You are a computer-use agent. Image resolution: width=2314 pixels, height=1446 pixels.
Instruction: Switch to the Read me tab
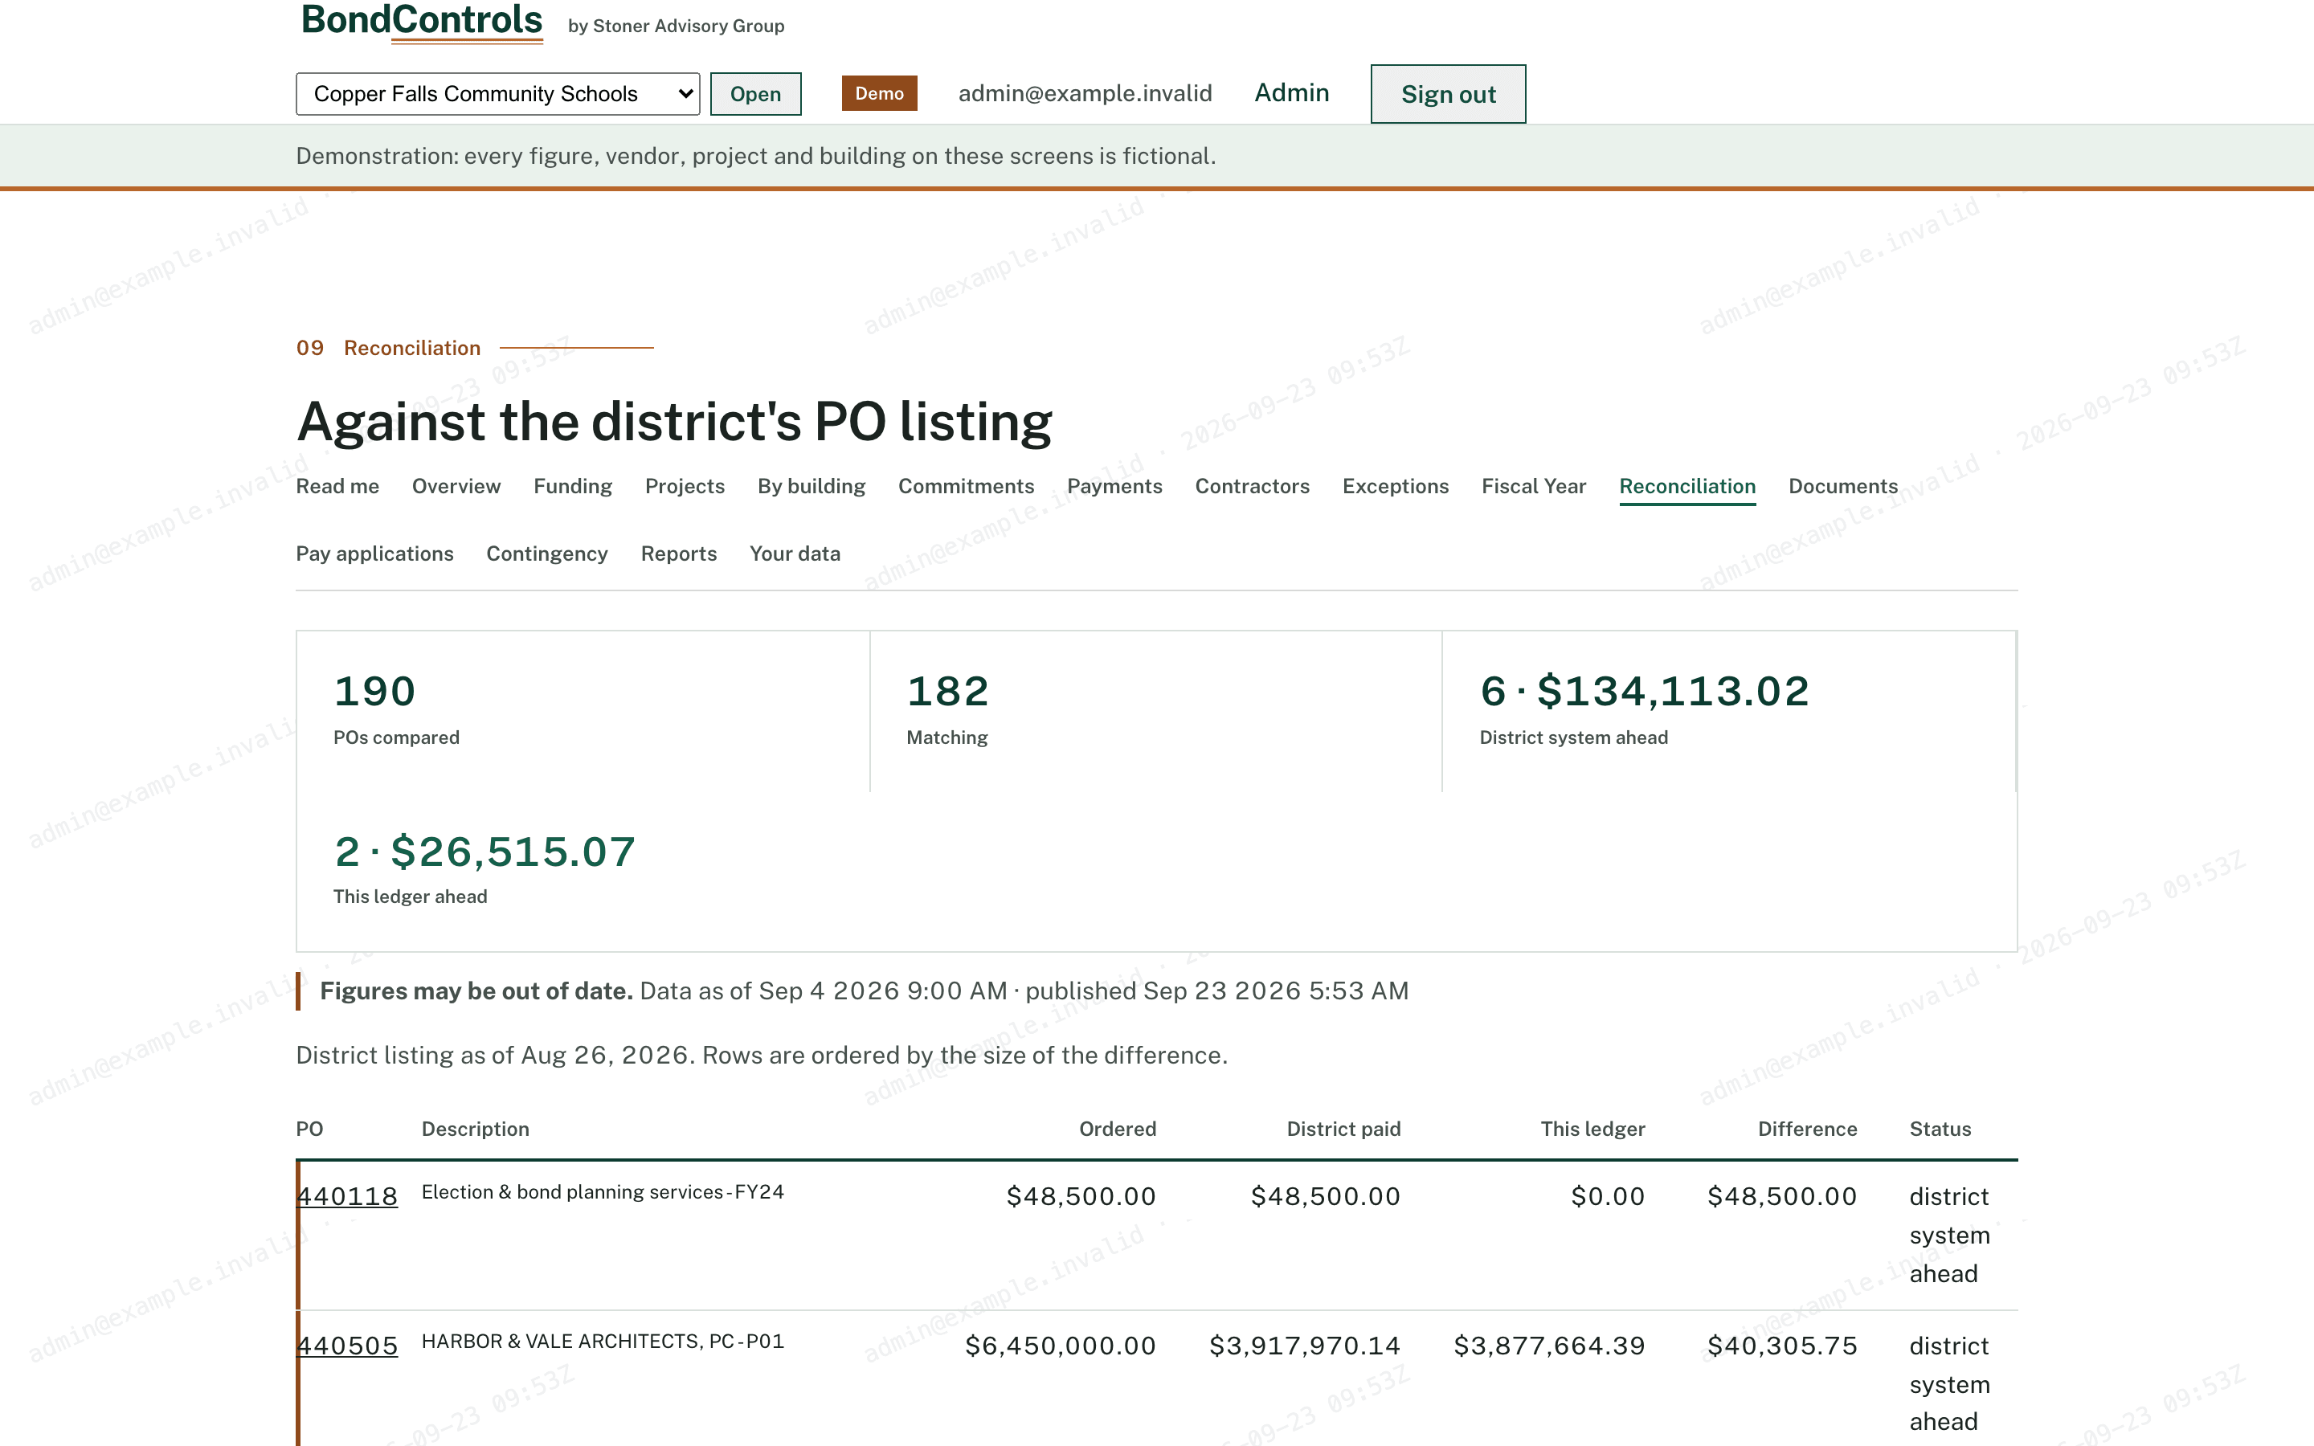(337, 486)
